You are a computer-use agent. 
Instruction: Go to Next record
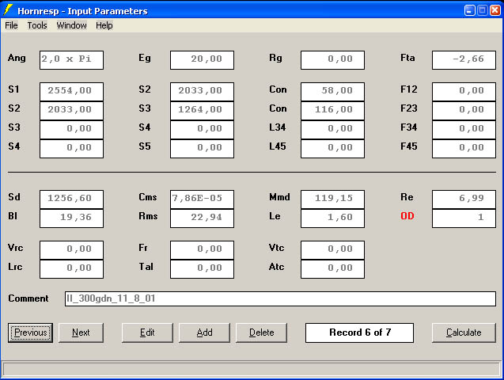click(x=81, y=332)
